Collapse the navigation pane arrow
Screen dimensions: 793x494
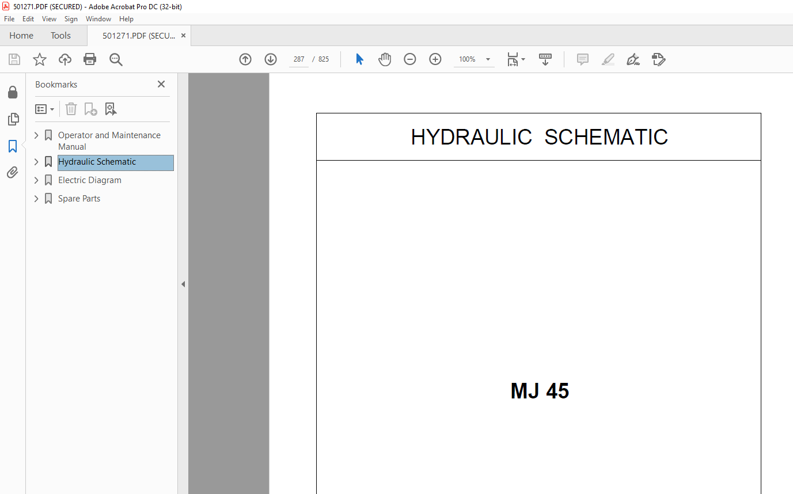click(183, 284)
